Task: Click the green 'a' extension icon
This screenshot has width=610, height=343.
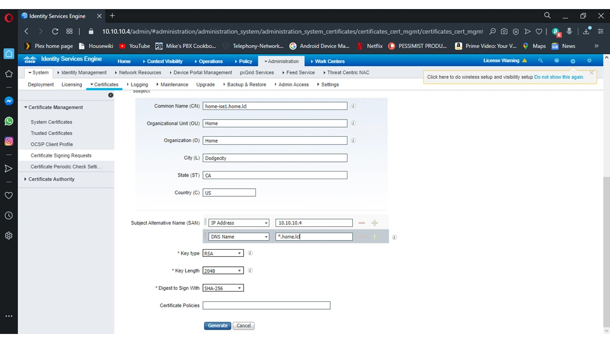Action: 556,32
